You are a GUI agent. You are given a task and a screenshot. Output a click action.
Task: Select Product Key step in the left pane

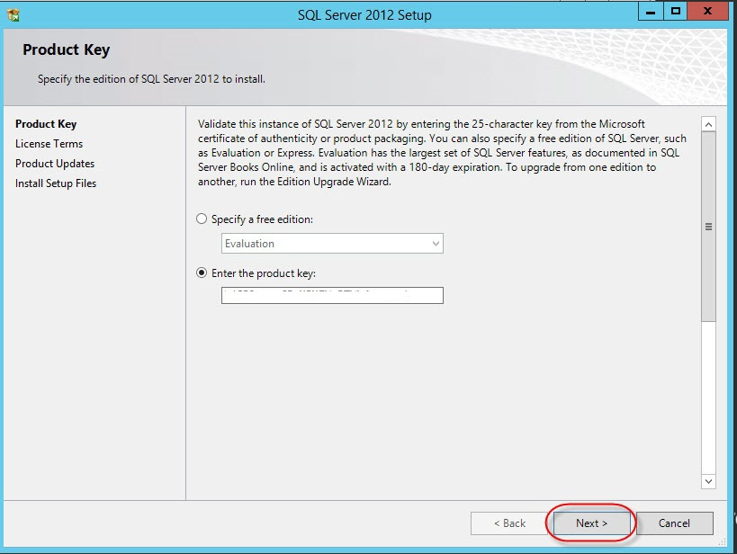[46, 124]
